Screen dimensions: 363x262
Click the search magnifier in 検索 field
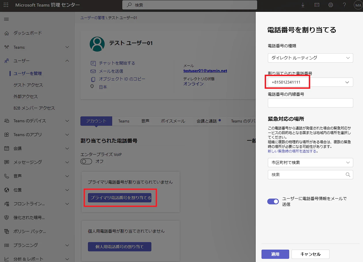pos(130,5)
